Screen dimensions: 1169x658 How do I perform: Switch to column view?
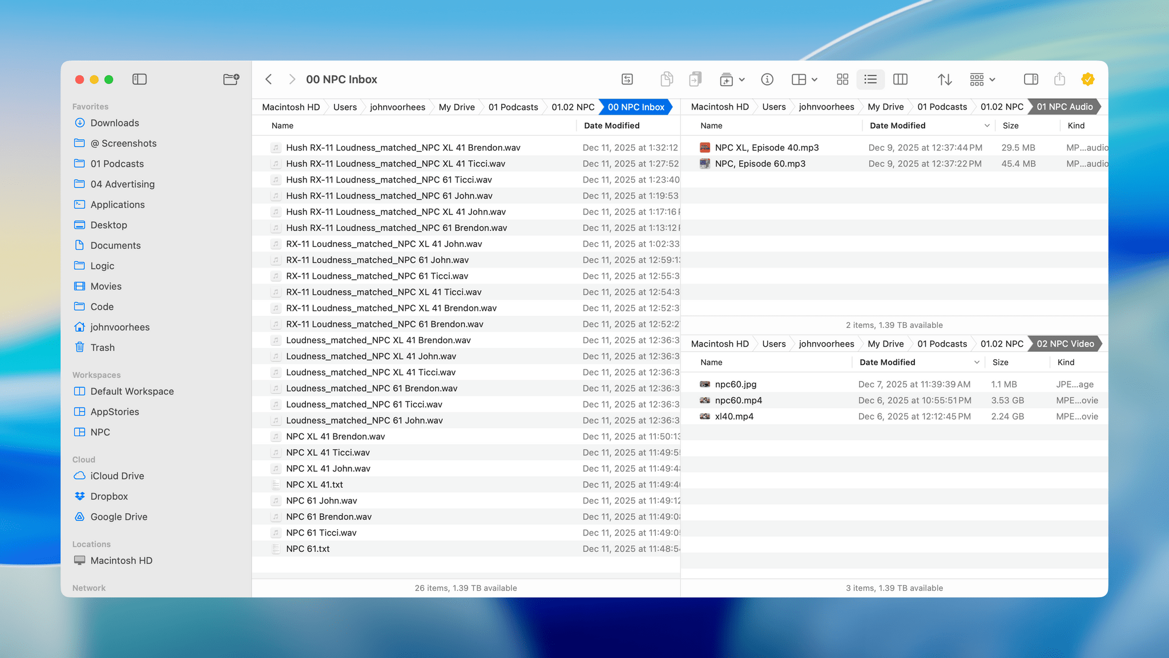tap(900, 79)
